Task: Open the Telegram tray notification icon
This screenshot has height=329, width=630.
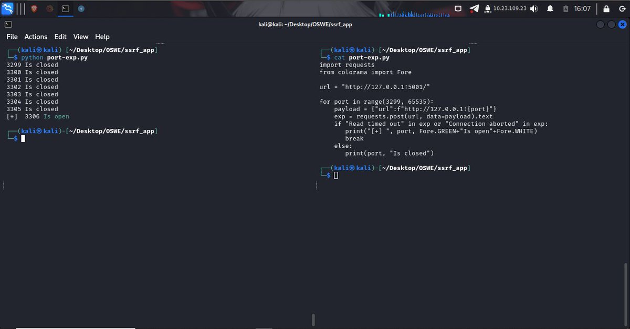Action: click(474, 8)
